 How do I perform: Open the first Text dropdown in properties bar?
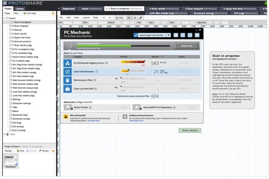(x=180, y=23)
